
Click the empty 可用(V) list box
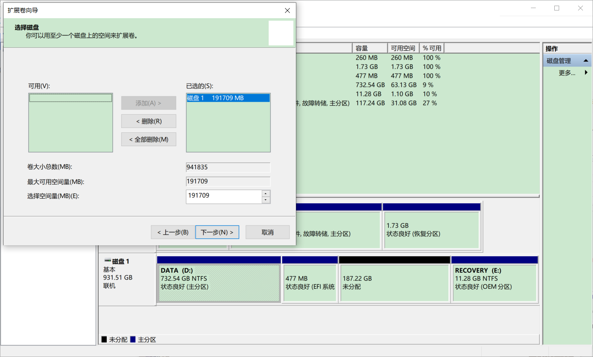pyautogui.click(x=71, y=123)
